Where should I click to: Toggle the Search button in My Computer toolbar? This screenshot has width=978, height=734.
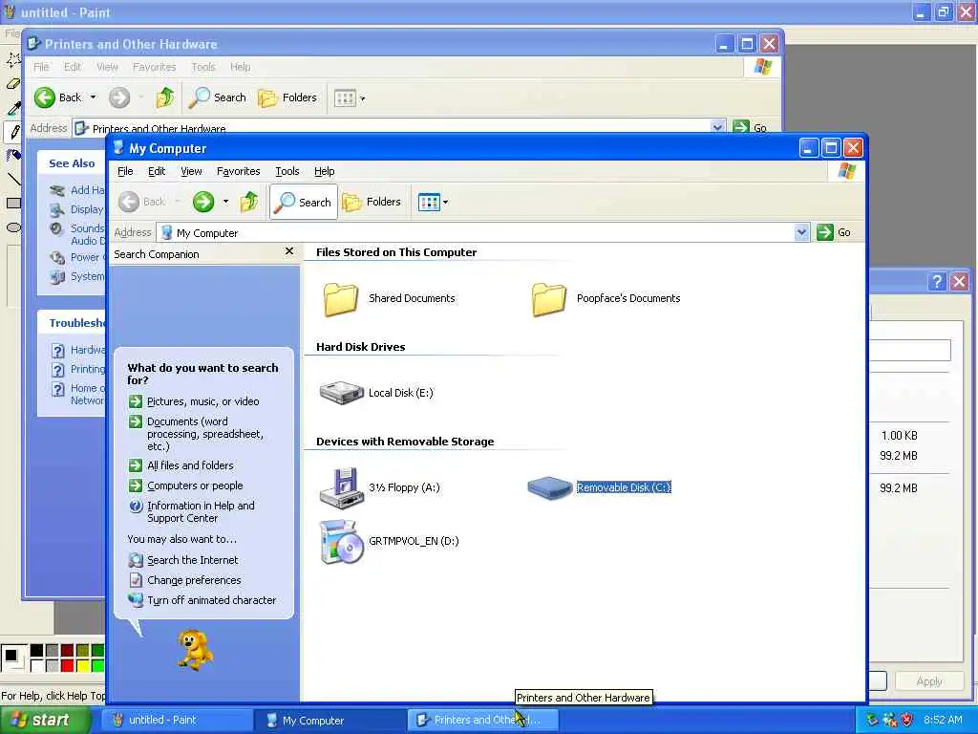tap(304, 202)
